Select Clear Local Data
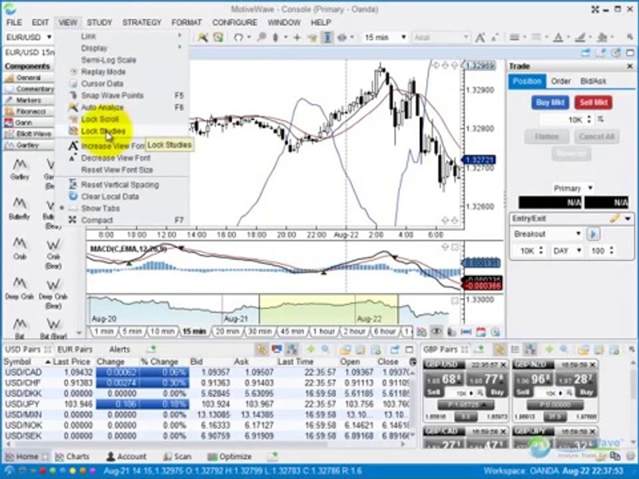Viewport: 639px width, 479px height. [x=110, y=197]
